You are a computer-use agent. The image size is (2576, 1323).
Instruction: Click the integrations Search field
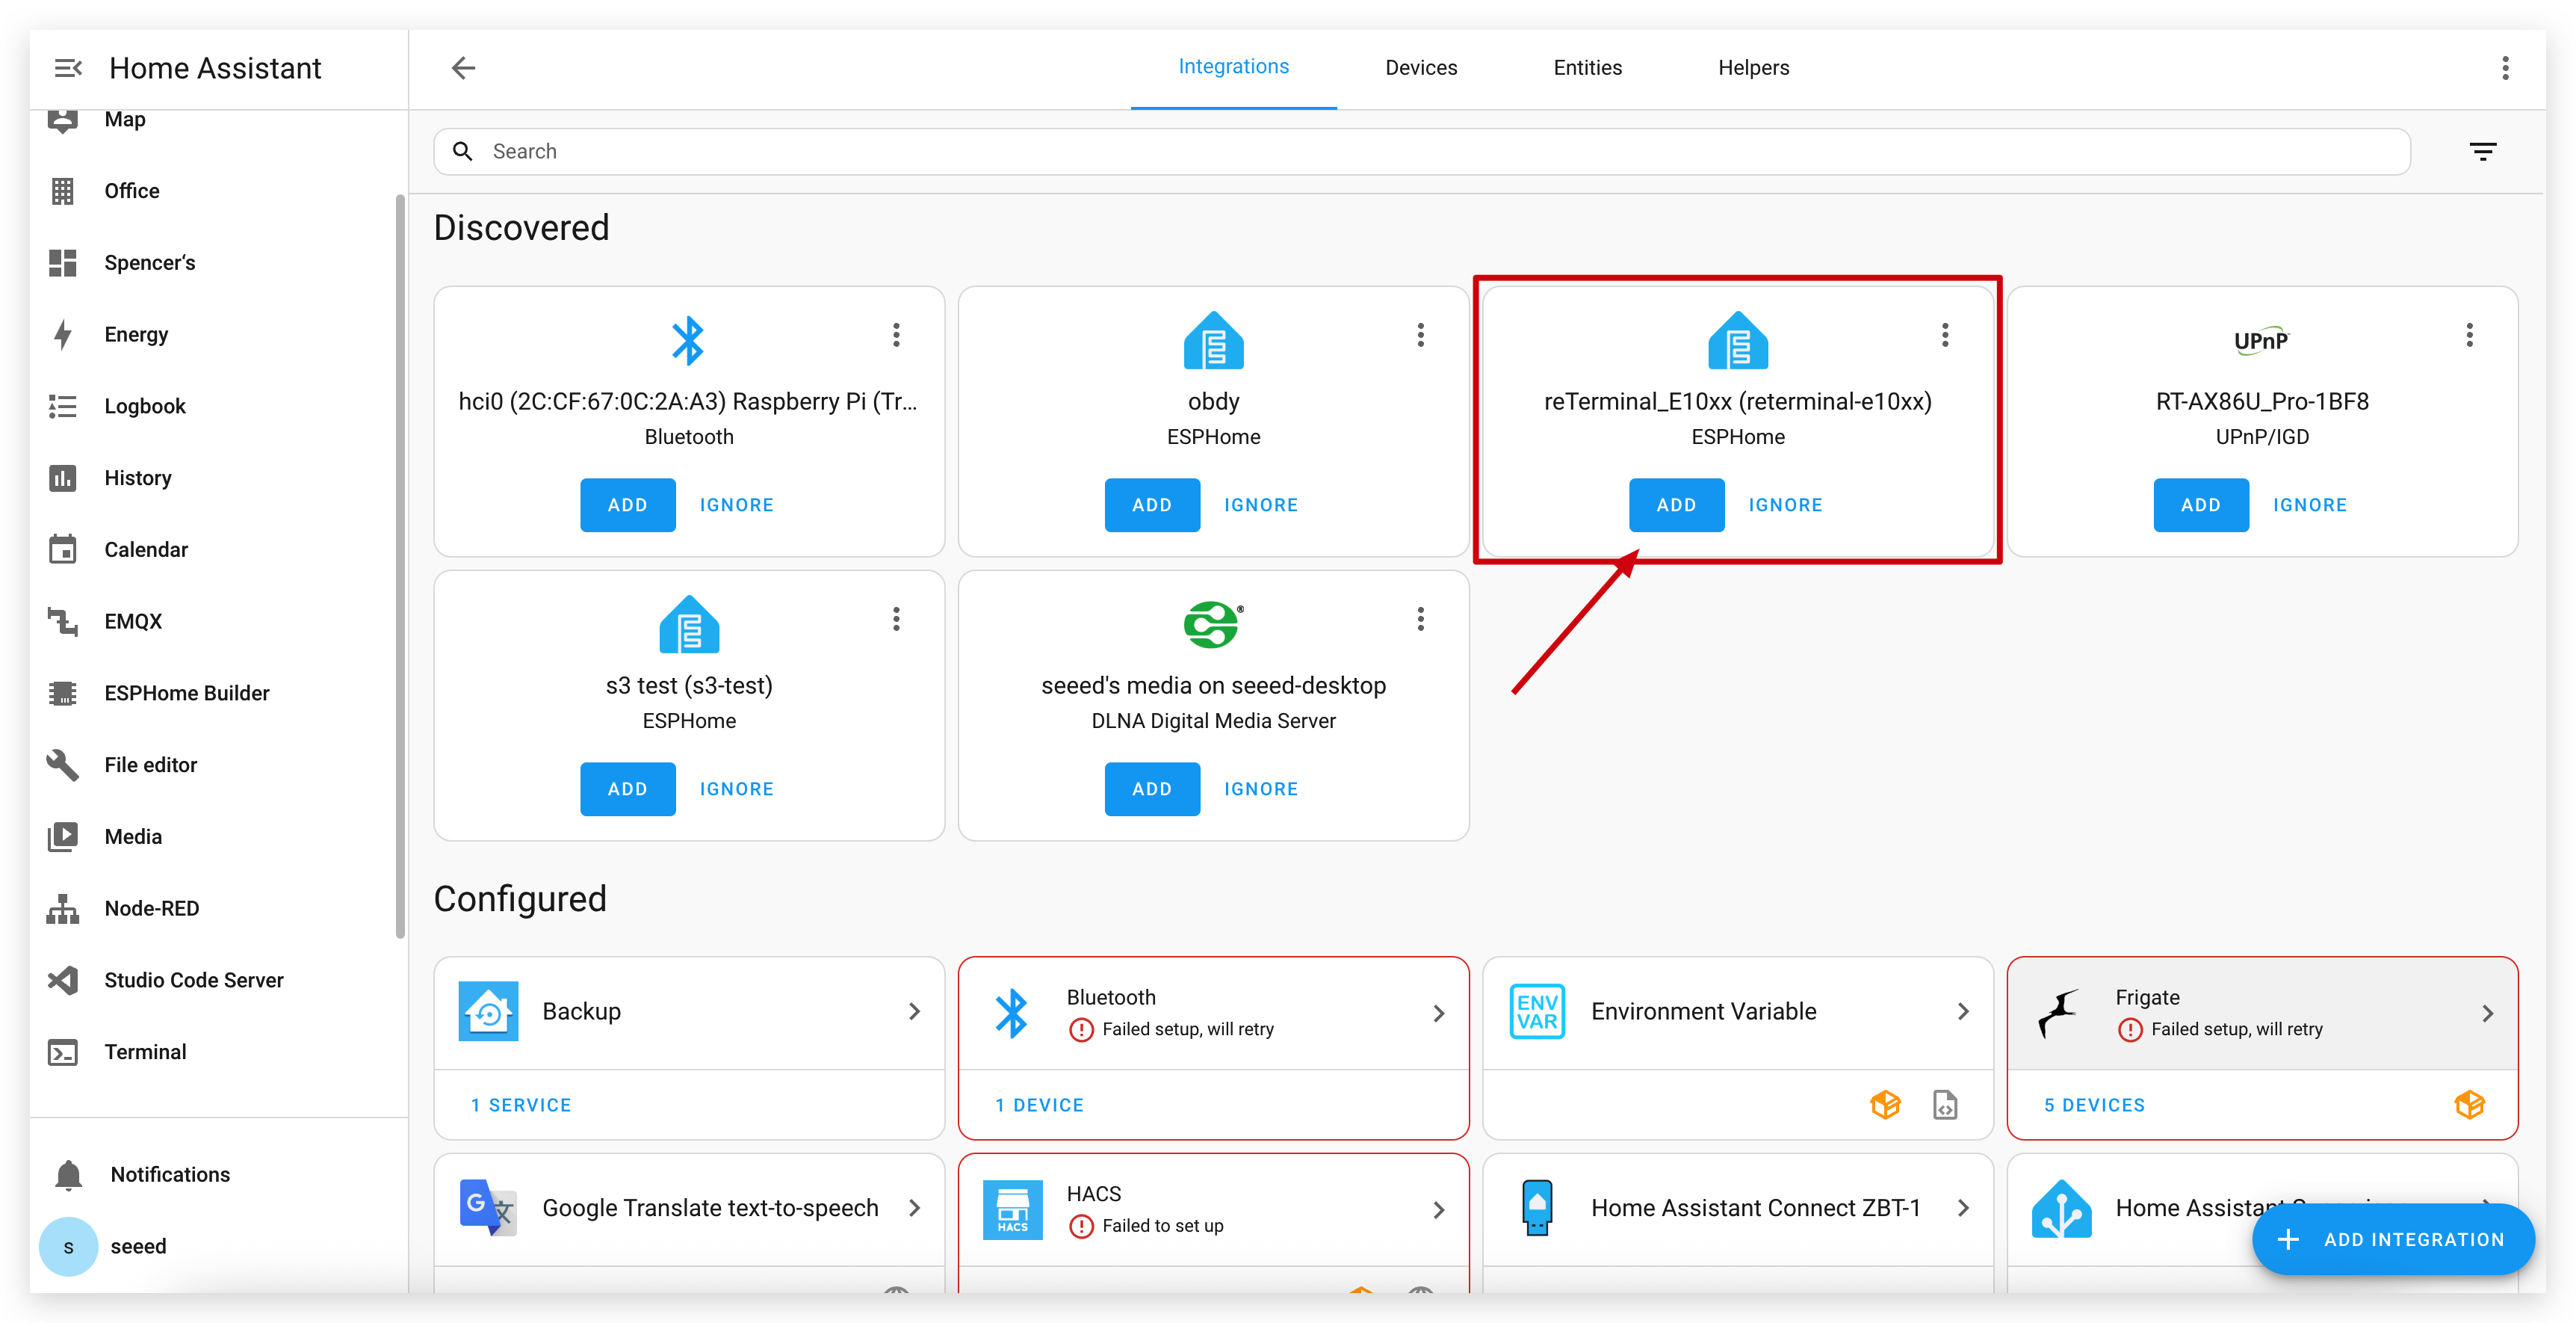pyautogui.click(x=1421, y=151)
